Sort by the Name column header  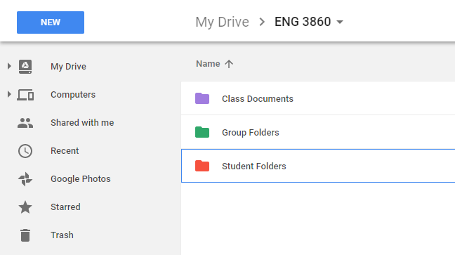coord(208,64)
